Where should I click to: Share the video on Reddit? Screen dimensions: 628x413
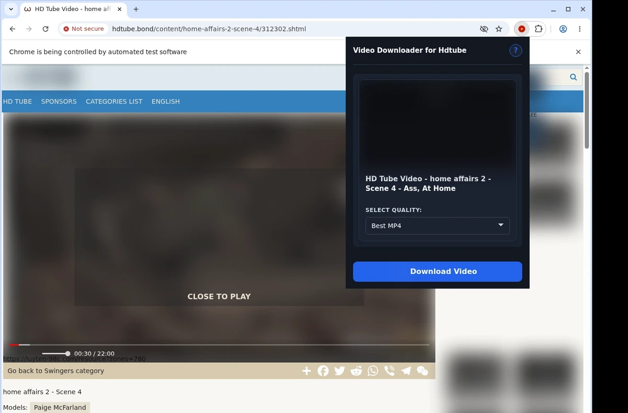tap(356, 371)
